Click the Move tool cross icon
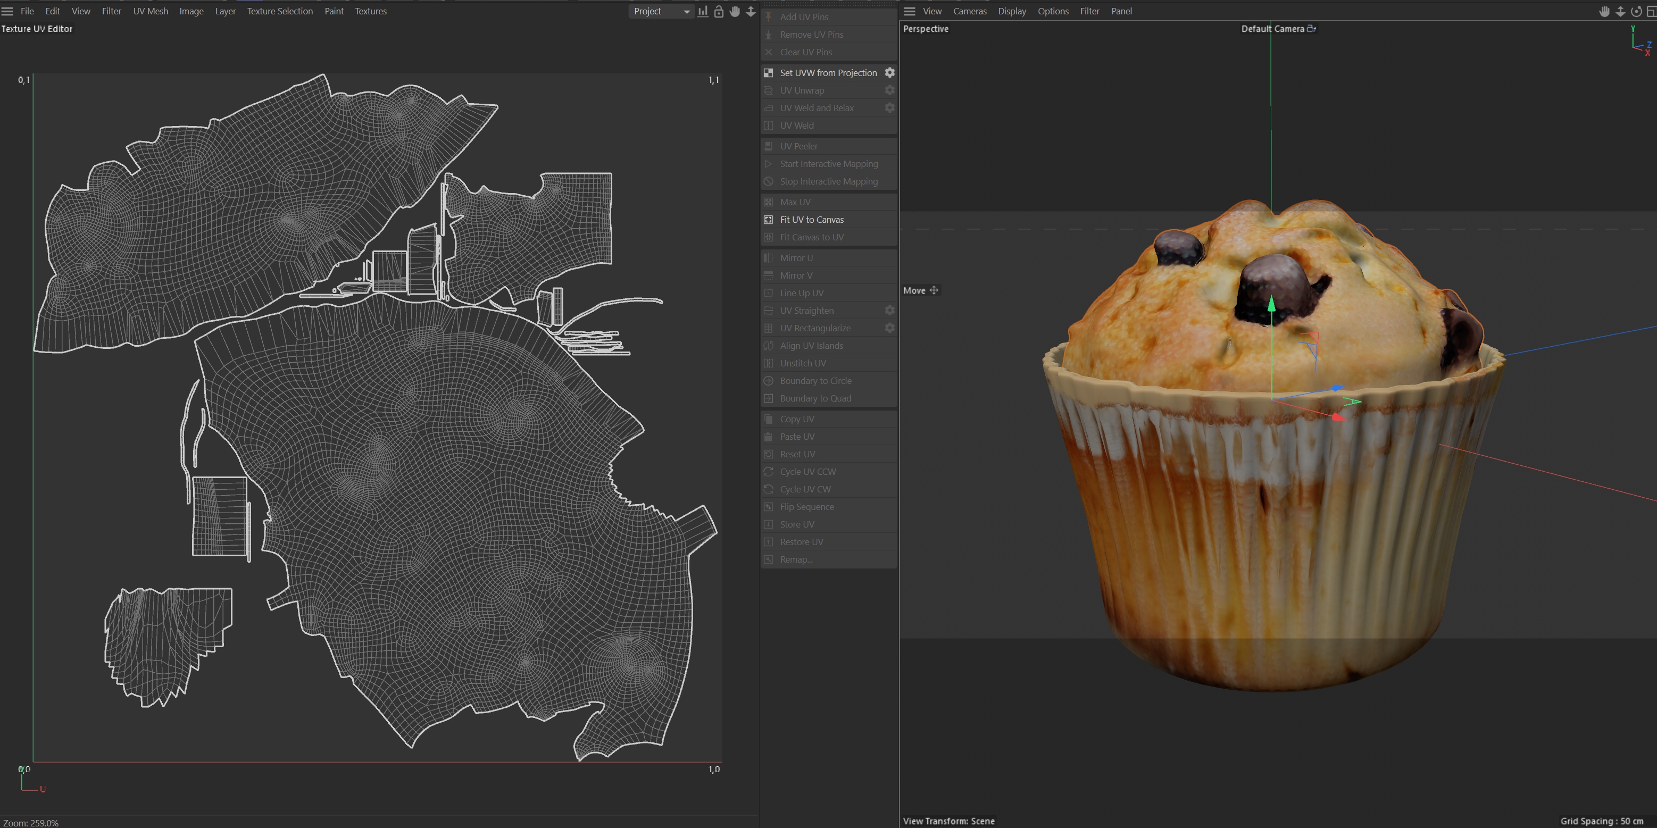Screen dimensions: 1657x828 point(934,290)
